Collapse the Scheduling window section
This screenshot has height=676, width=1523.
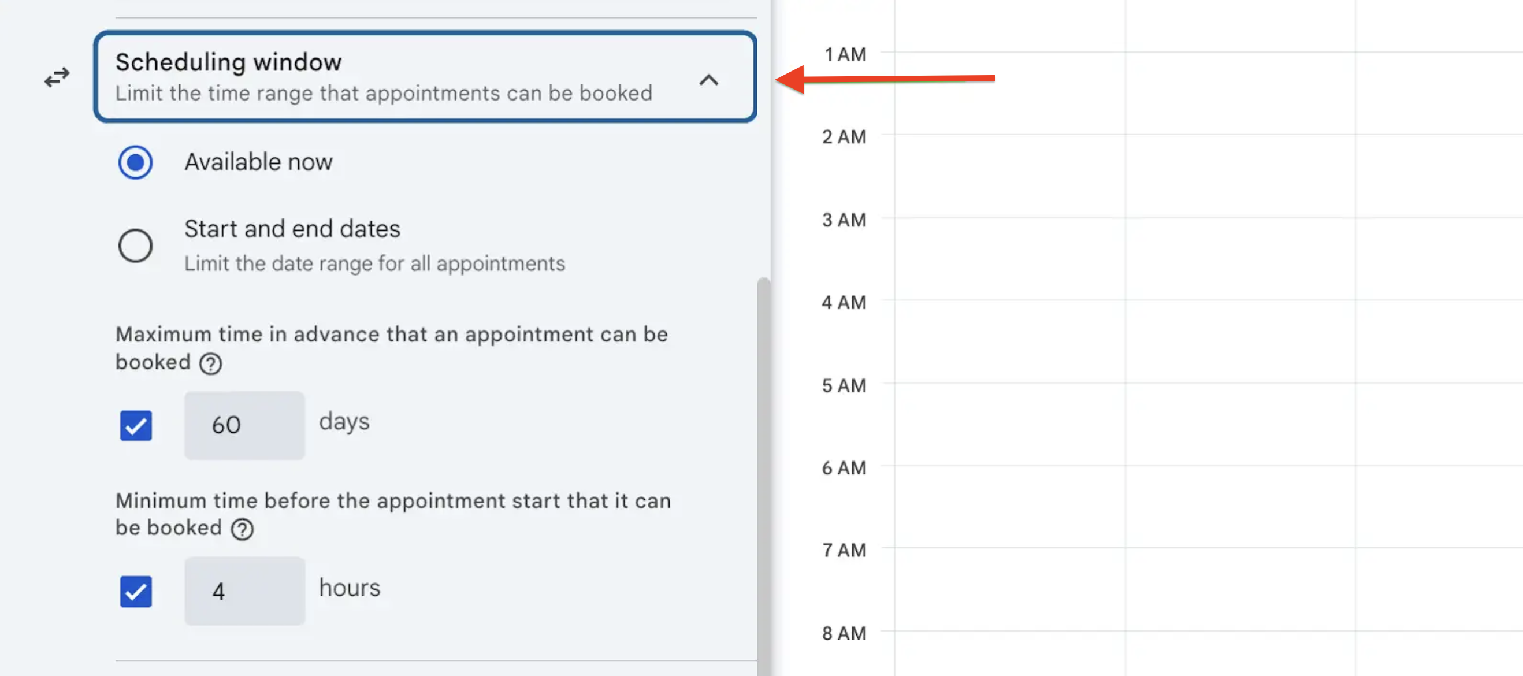pos(709,81)
